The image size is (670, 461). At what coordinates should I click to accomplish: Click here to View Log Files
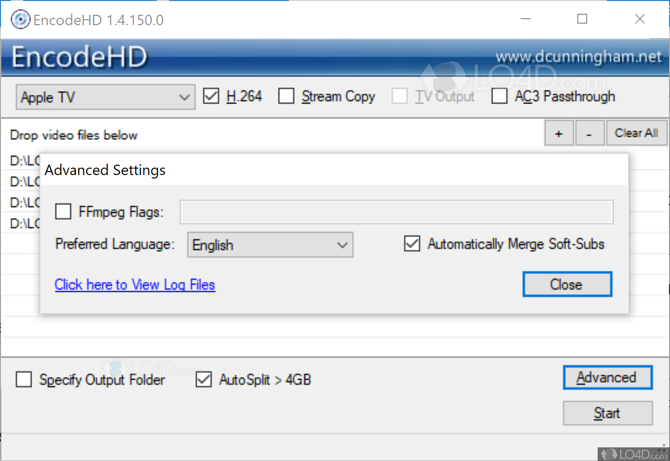[135, 284]
